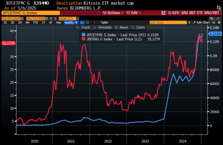This screenshot has height=145, width=223.
Task: Click the blue .BTCETFMC legend color swatch
Action: coord(83,35)
